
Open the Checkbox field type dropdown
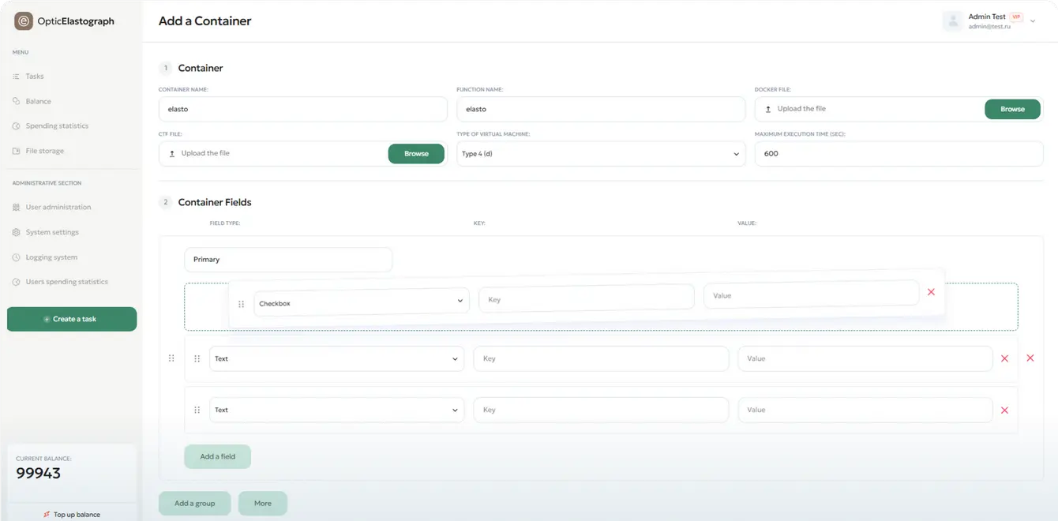(x=361, y=303)
